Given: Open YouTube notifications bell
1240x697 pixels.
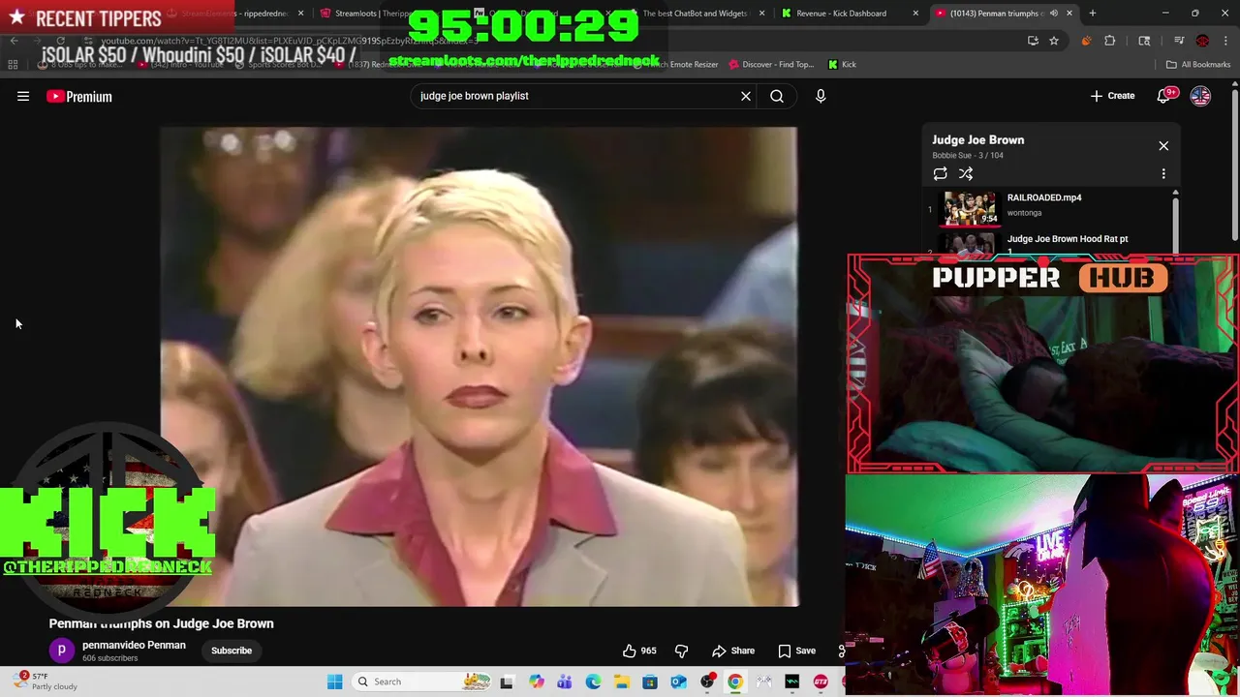Looking at the screenshot, I should coord(1165,96).
